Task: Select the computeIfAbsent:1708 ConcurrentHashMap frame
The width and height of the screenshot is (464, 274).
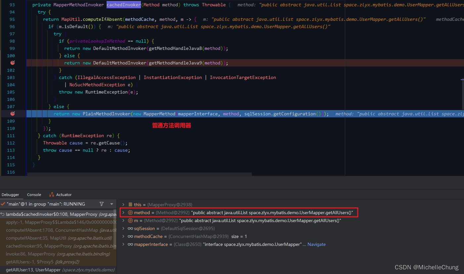Action: [58, 230]
